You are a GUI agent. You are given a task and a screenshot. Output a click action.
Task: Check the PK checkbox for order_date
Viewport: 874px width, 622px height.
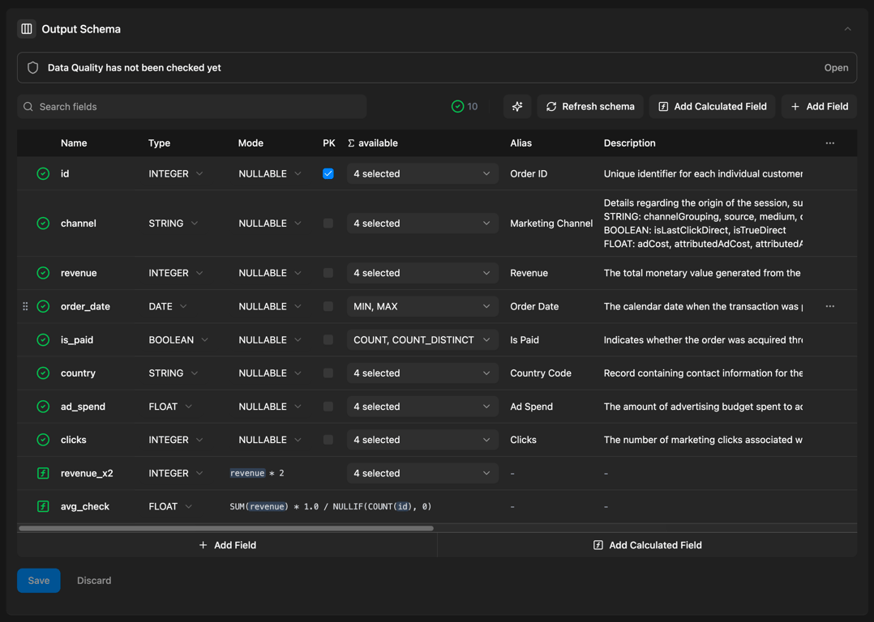pyautogui.click(x=328, y=306)
